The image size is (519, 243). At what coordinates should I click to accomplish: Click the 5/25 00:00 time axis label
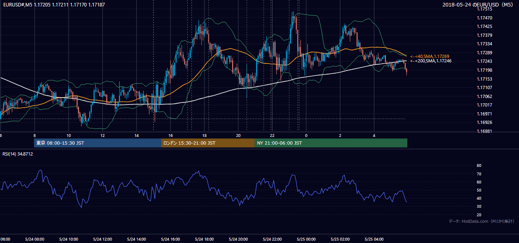pyautogui.click(x=306, y=239)
